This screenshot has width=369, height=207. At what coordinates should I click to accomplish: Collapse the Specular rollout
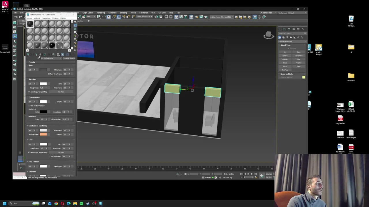click(32, 79)
